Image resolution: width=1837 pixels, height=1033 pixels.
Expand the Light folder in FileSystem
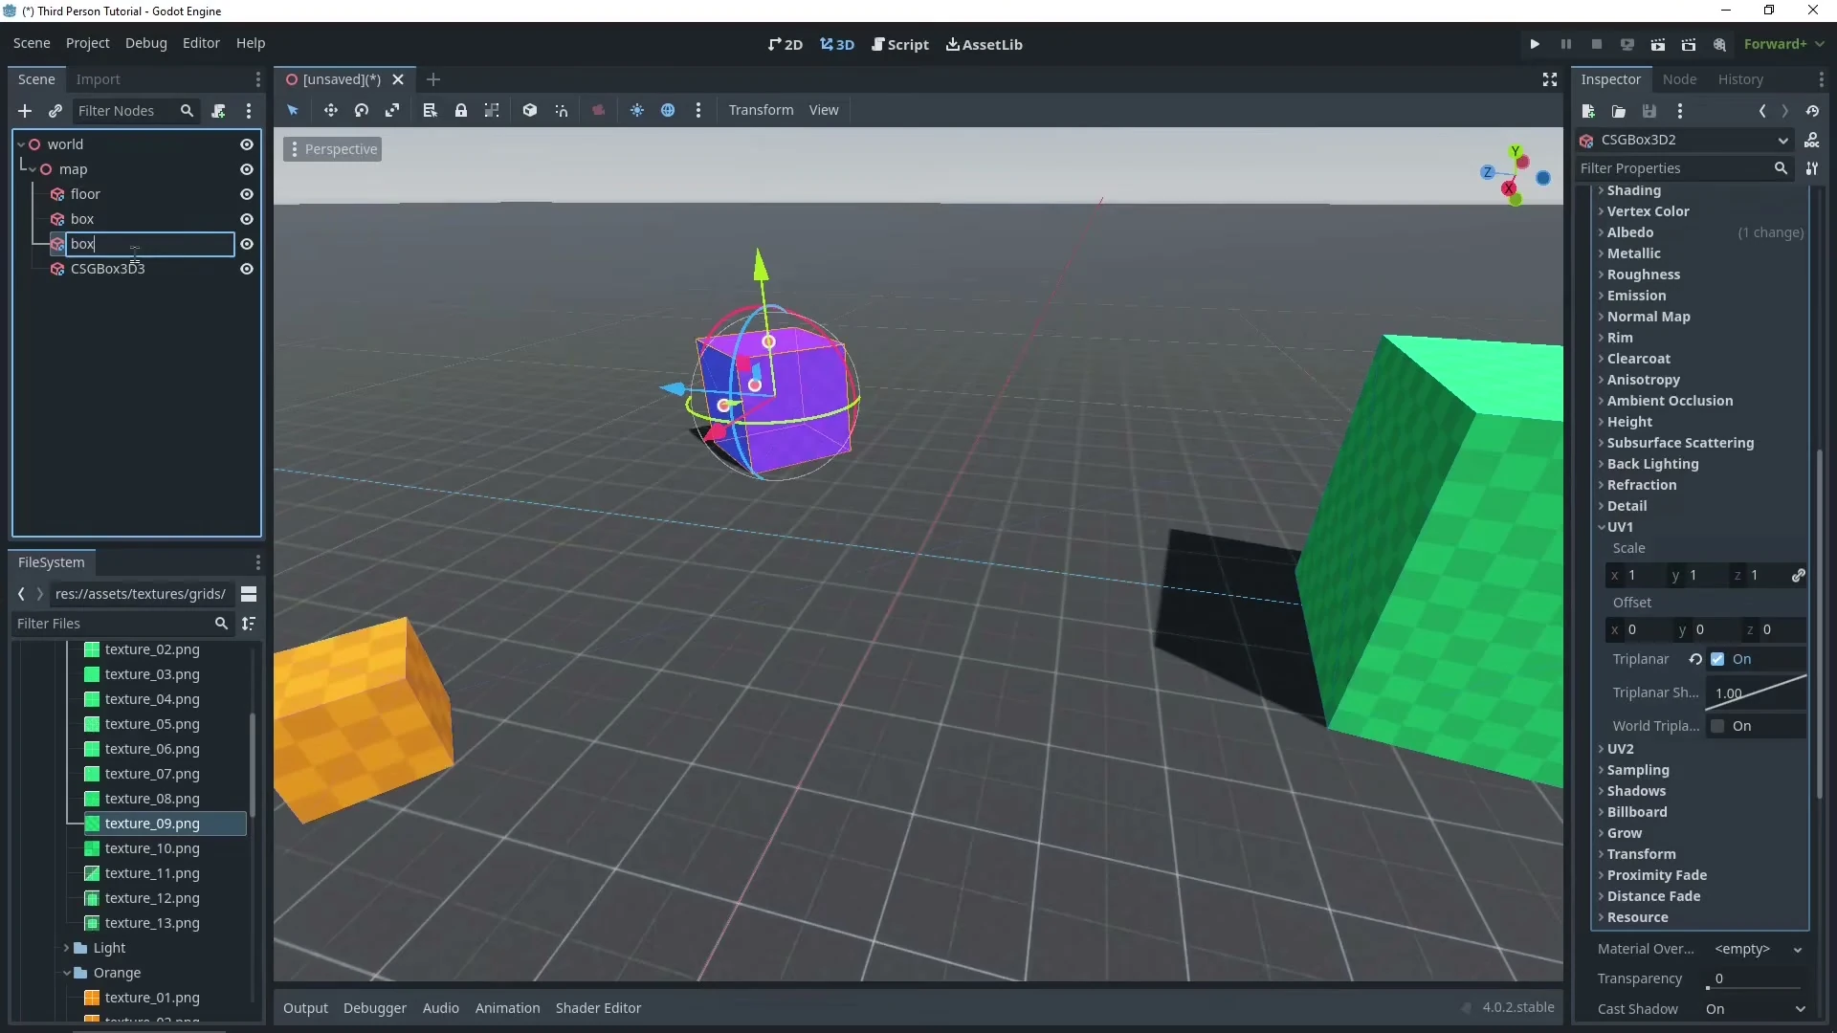(x=66, y=948)
